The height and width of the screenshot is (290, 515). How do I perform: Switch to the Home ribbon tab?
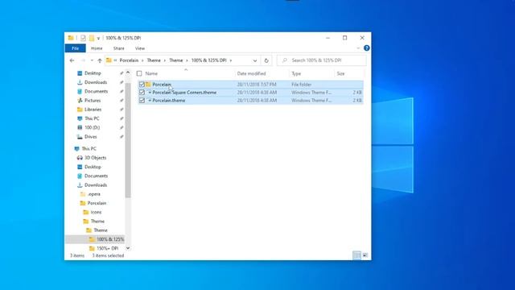tap(97, 48)
